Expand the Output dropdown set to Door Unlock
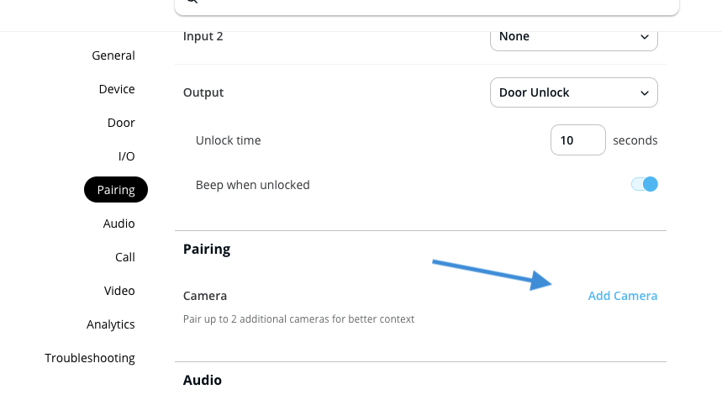Image resolution: width=722 pixels, height=400 pixels. (573, 92)
